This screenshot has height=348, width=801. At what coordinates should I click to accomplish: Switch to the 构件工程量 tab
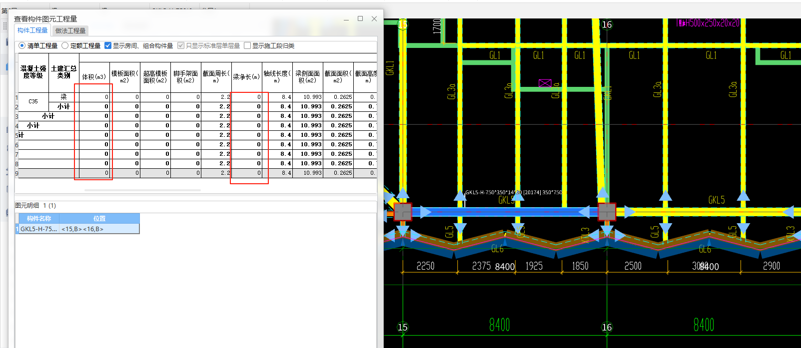pyautogui.click(x=32, y=30)
